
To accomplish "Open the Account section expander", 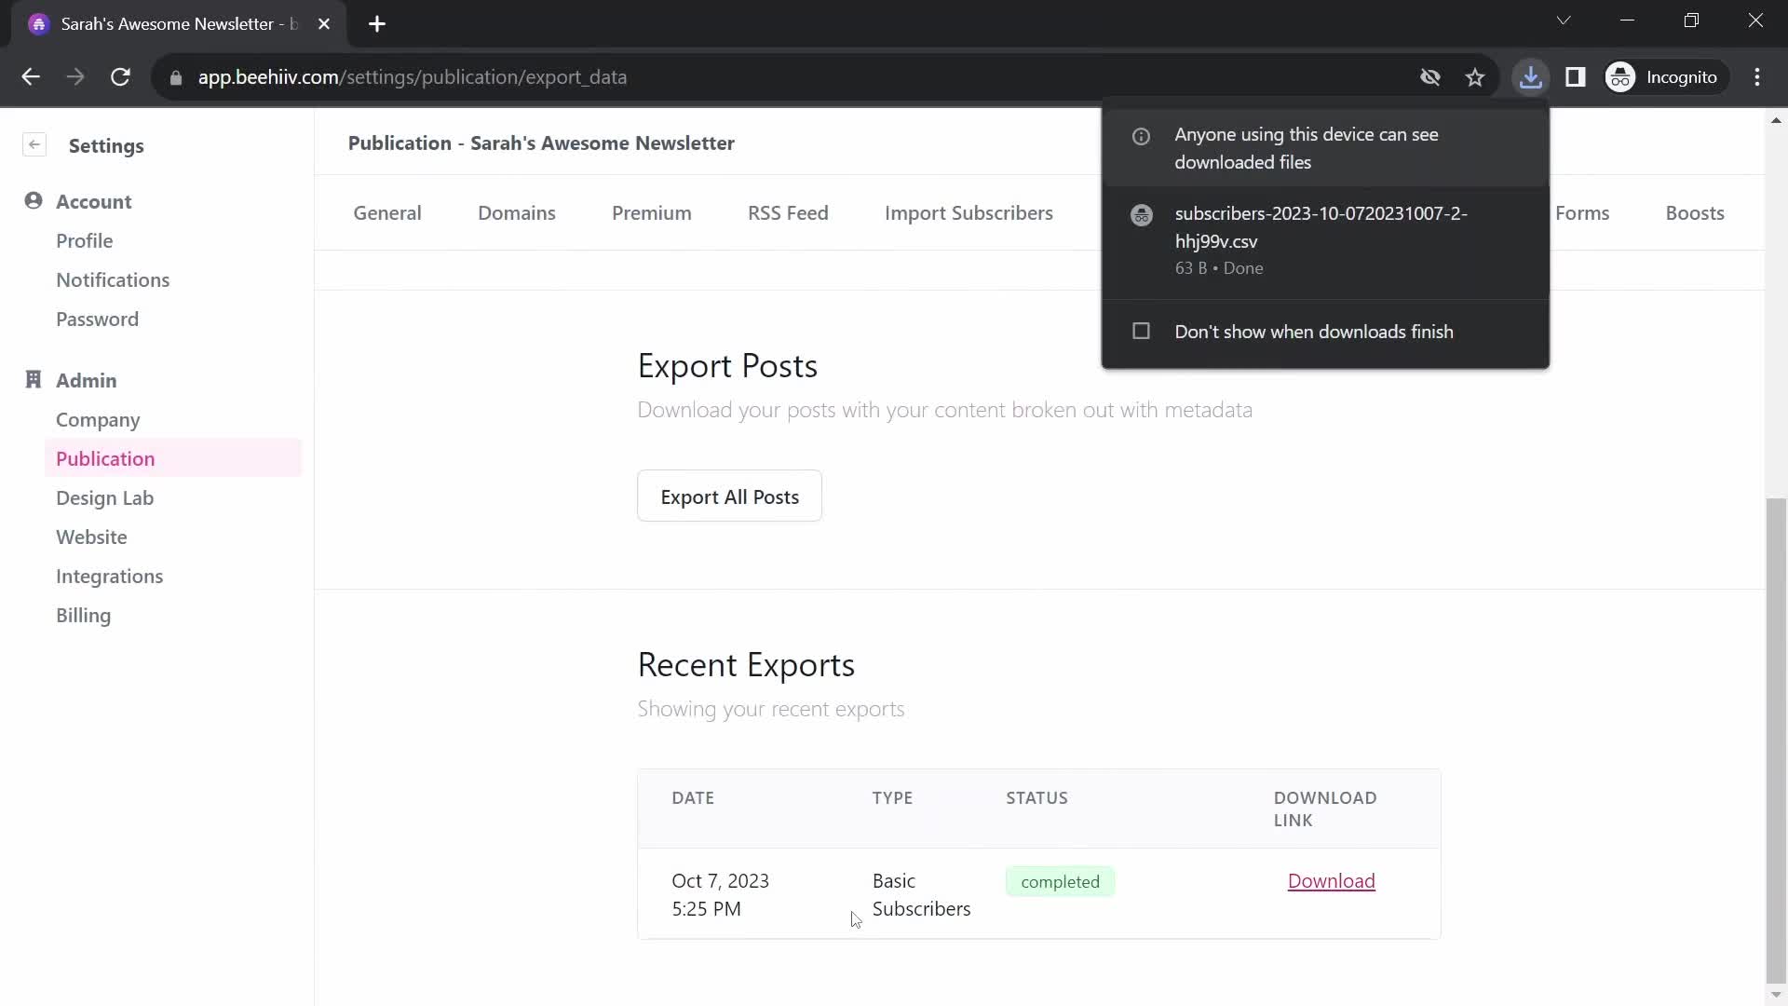I will click(x=93, y=200).
